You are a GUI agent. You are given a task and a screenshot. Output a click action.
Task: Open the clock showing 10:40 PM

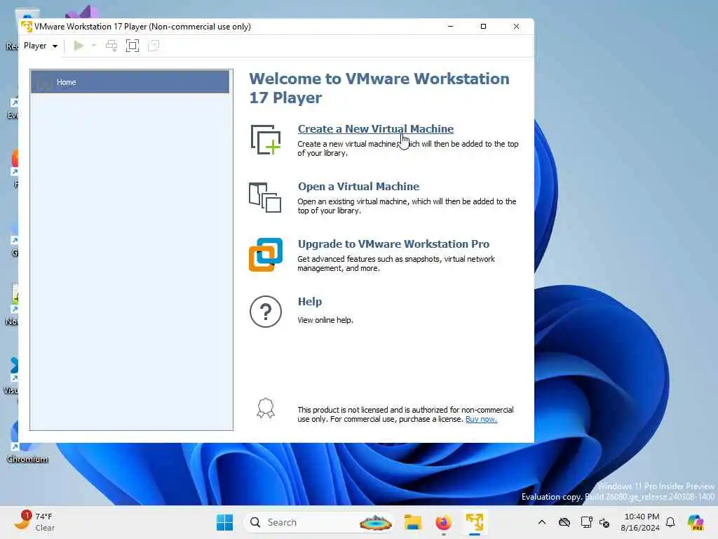pyautogui.click(x=640, y=522)
